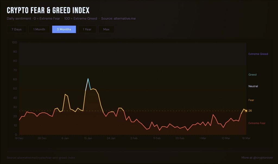
Task: Open the alternative.me source link in footer
Action: point(41,157)
